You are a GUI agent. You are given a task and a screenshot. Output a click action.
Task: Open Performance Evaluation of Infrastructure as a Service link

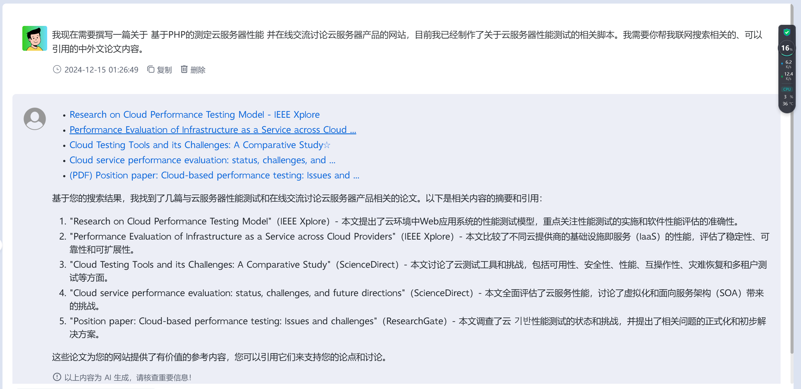pos(213,130)
